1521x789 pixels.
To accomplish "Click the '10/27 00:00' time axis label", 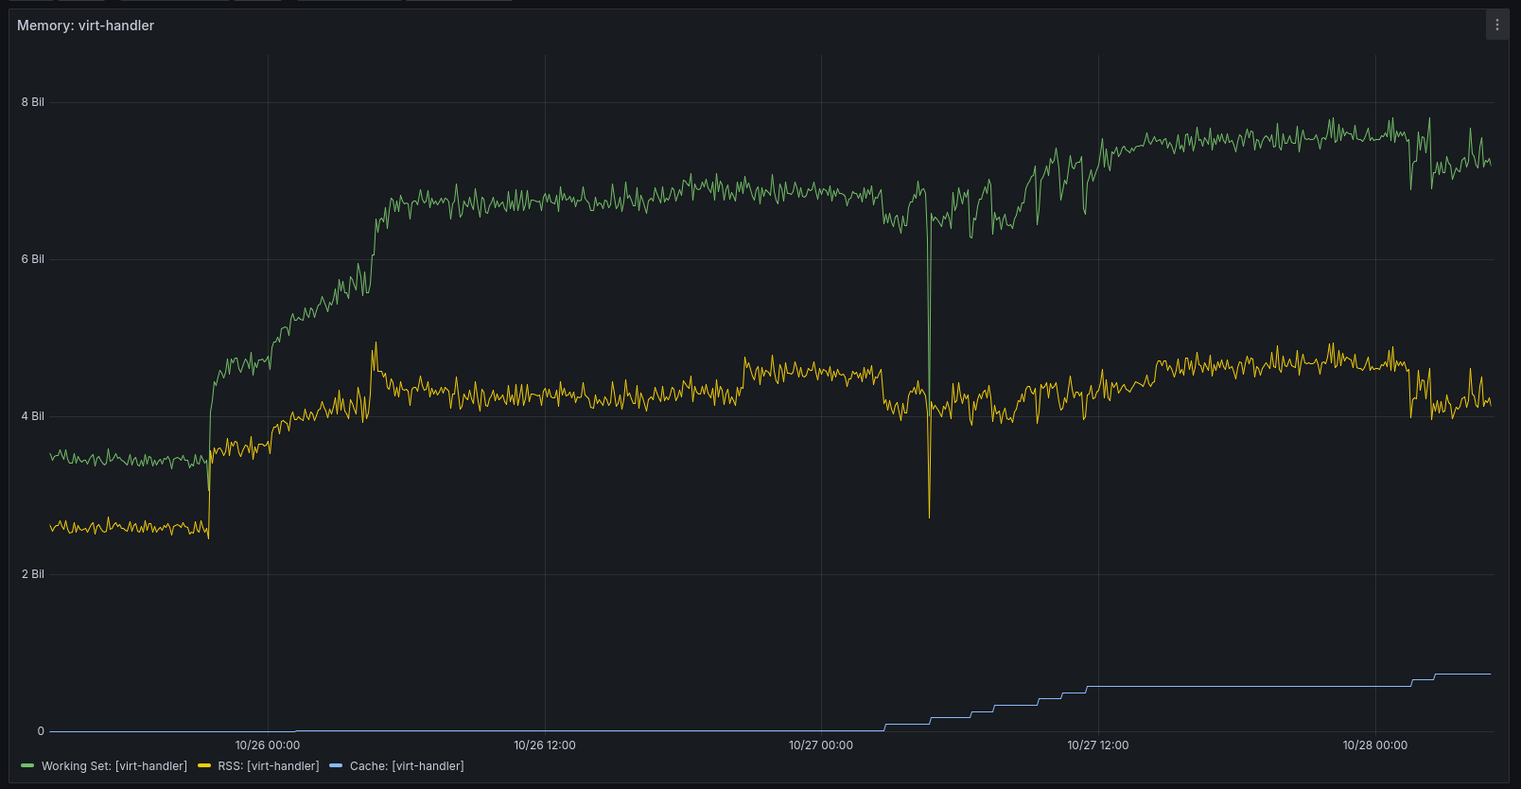I will tap(821, 745).
